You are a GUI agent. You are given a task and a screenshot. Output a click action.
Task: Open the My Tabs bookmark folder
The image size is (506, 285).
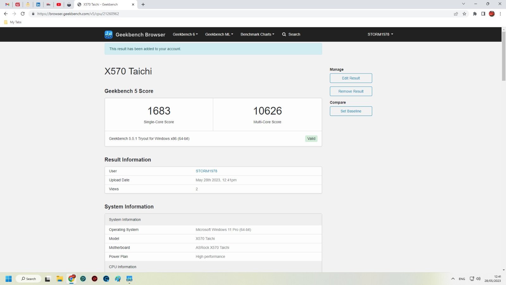coord(13,22)
